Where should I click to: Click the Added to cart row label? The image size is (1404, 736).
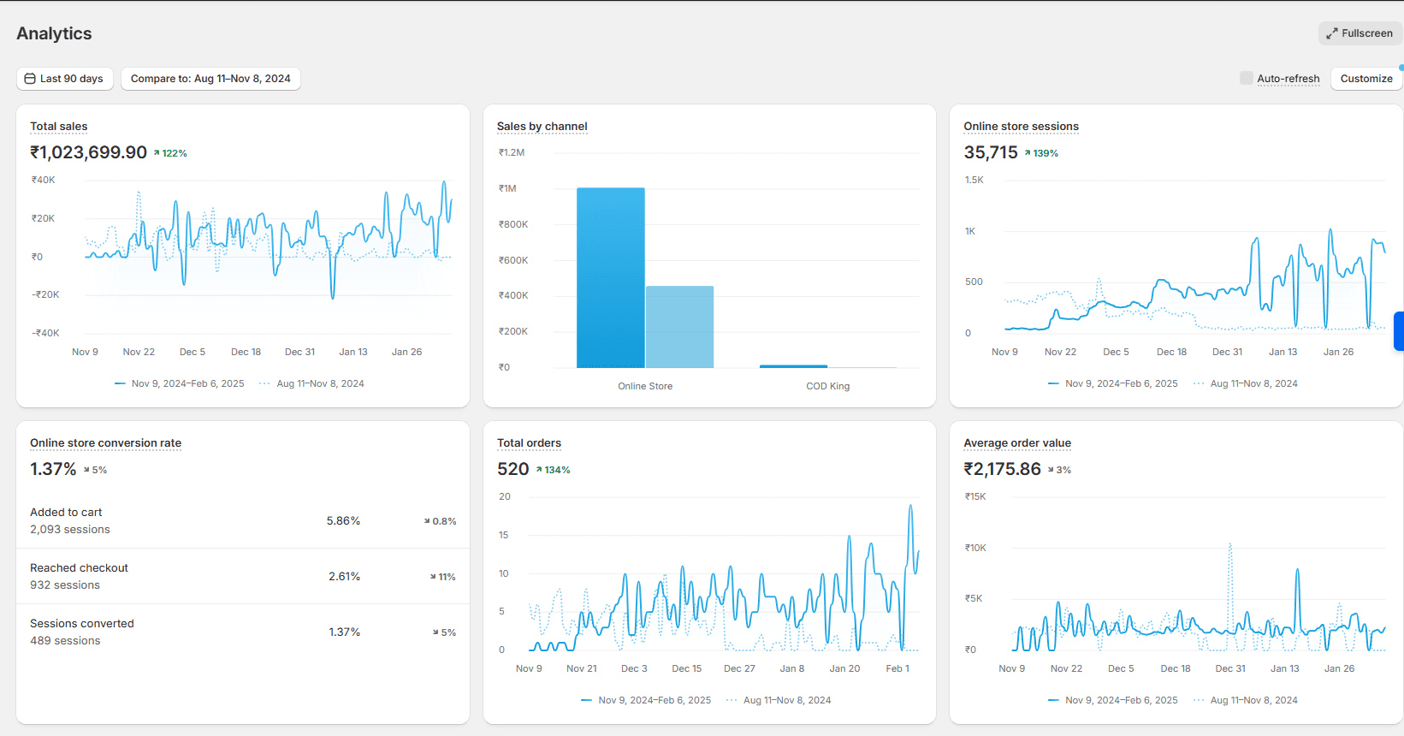click(x=66, y=513)
